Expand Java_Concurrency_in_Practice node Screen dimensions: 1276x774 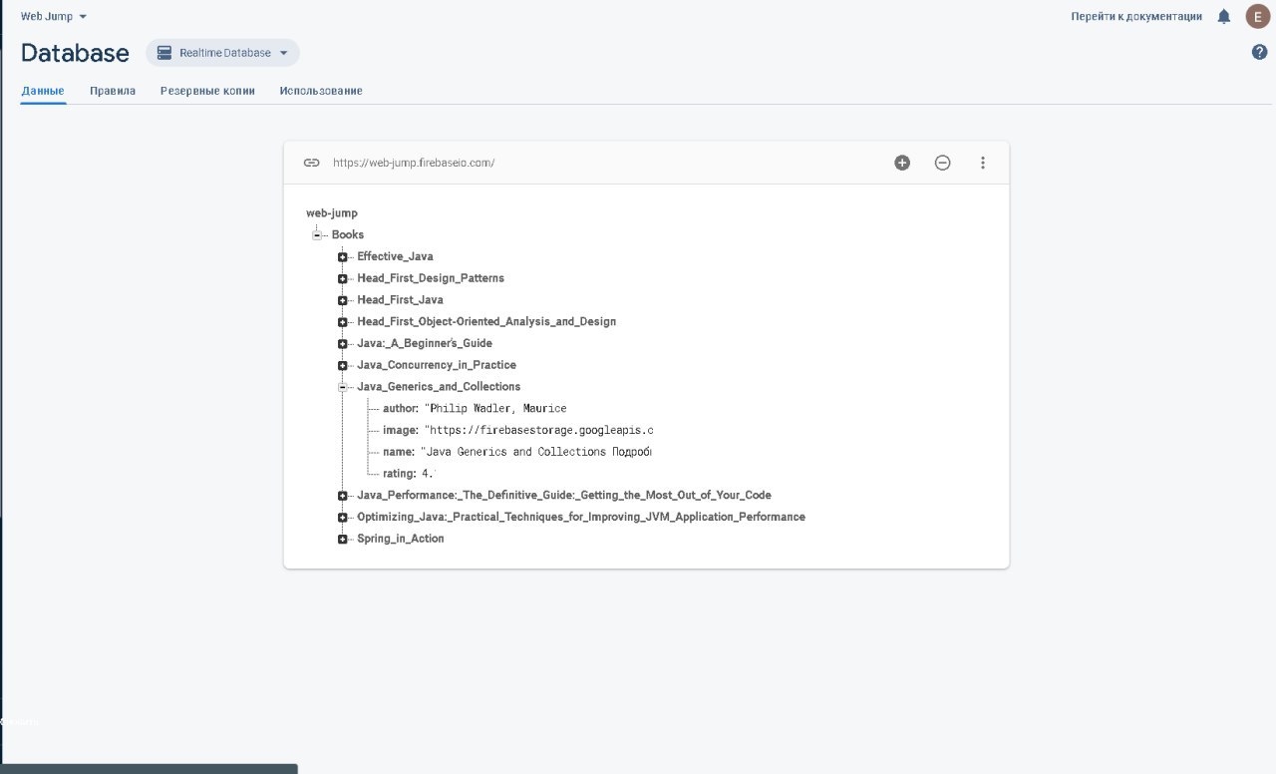pyautogui.click(x=342, y=365)
